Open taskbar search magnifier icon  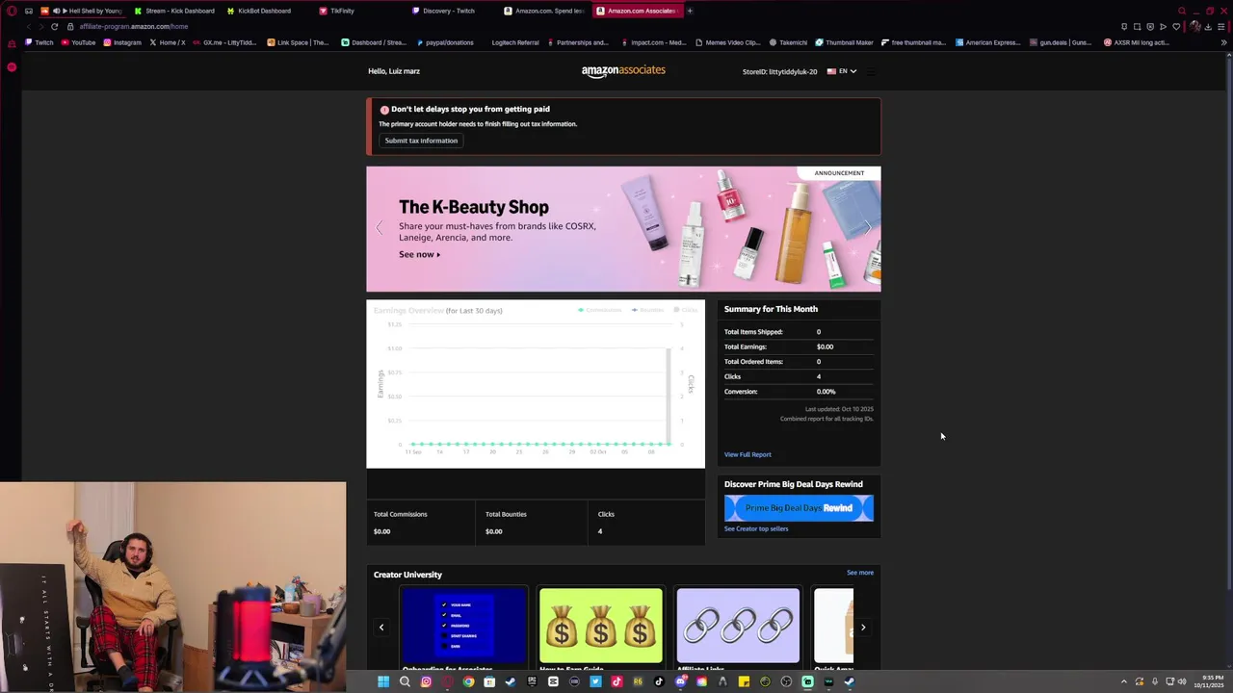(405, 681)
